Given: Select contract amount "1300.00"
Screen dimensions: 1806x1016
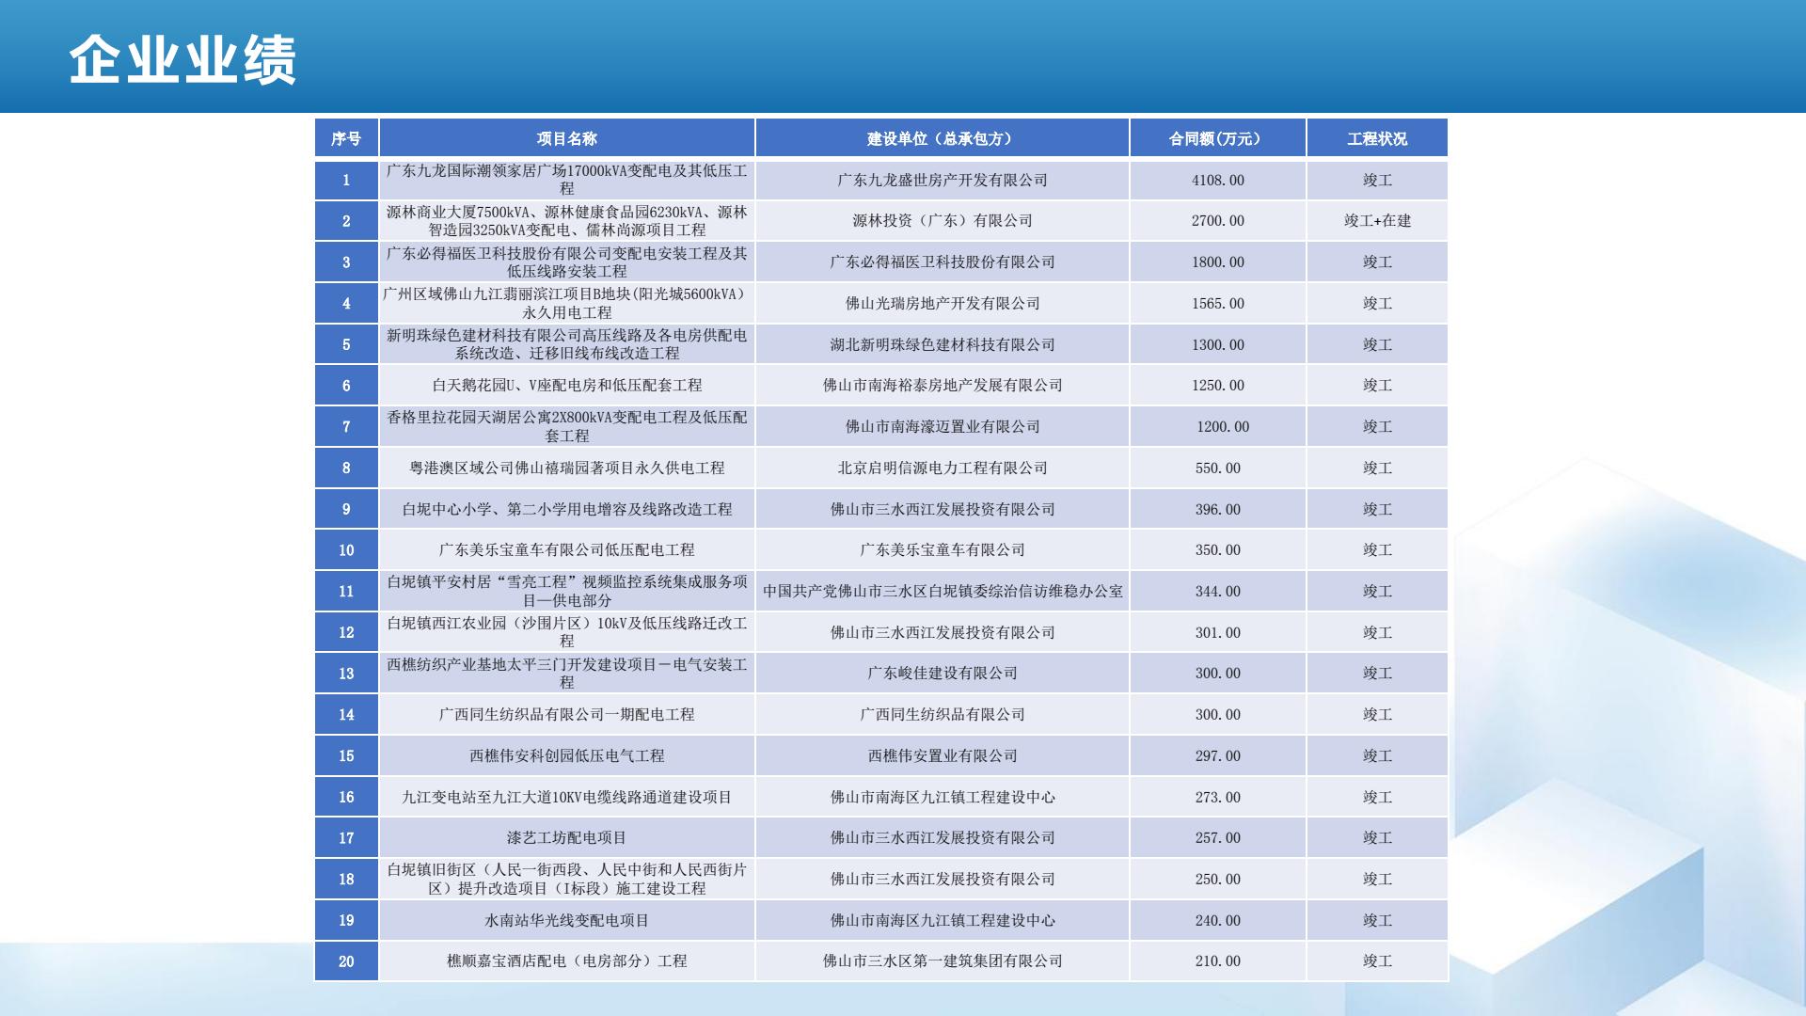Looking at the screenshot, I should click(1218, 344).
